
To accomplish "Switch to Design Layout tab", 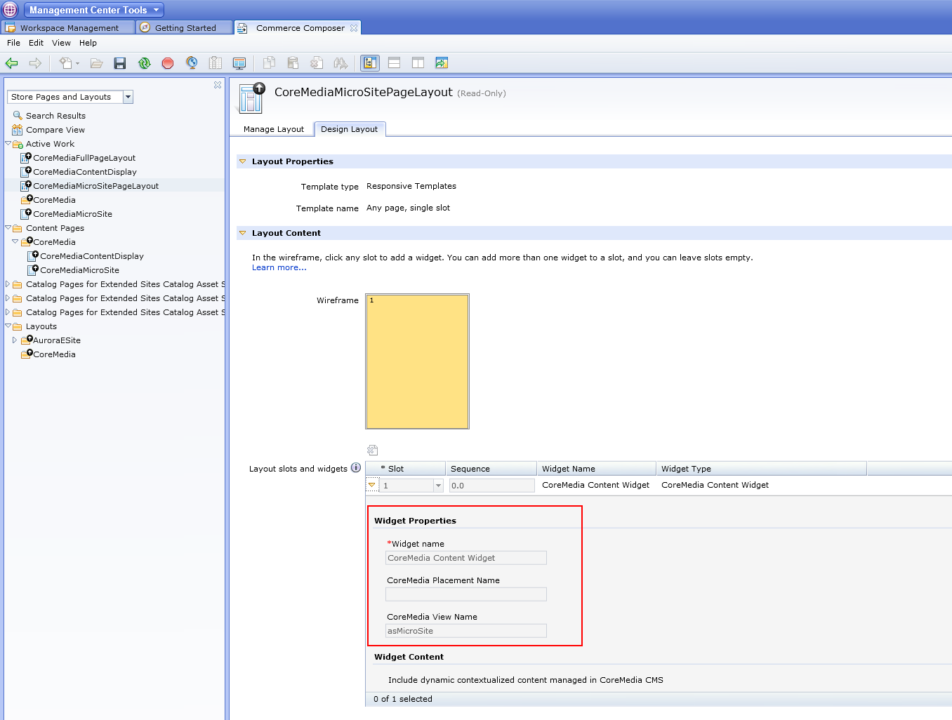I will (x=349, y=129).
